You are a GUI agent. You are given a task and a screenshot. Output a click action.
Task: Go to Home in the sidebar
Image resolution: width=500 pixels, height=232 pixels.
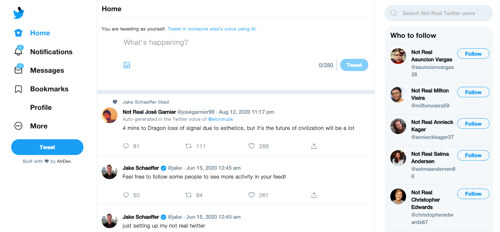pos(40,33)
